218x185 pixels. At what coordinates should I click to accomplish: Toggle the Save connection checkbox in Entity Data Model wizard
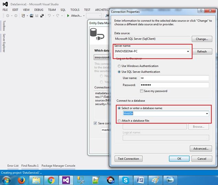click(x=95, y=123)
